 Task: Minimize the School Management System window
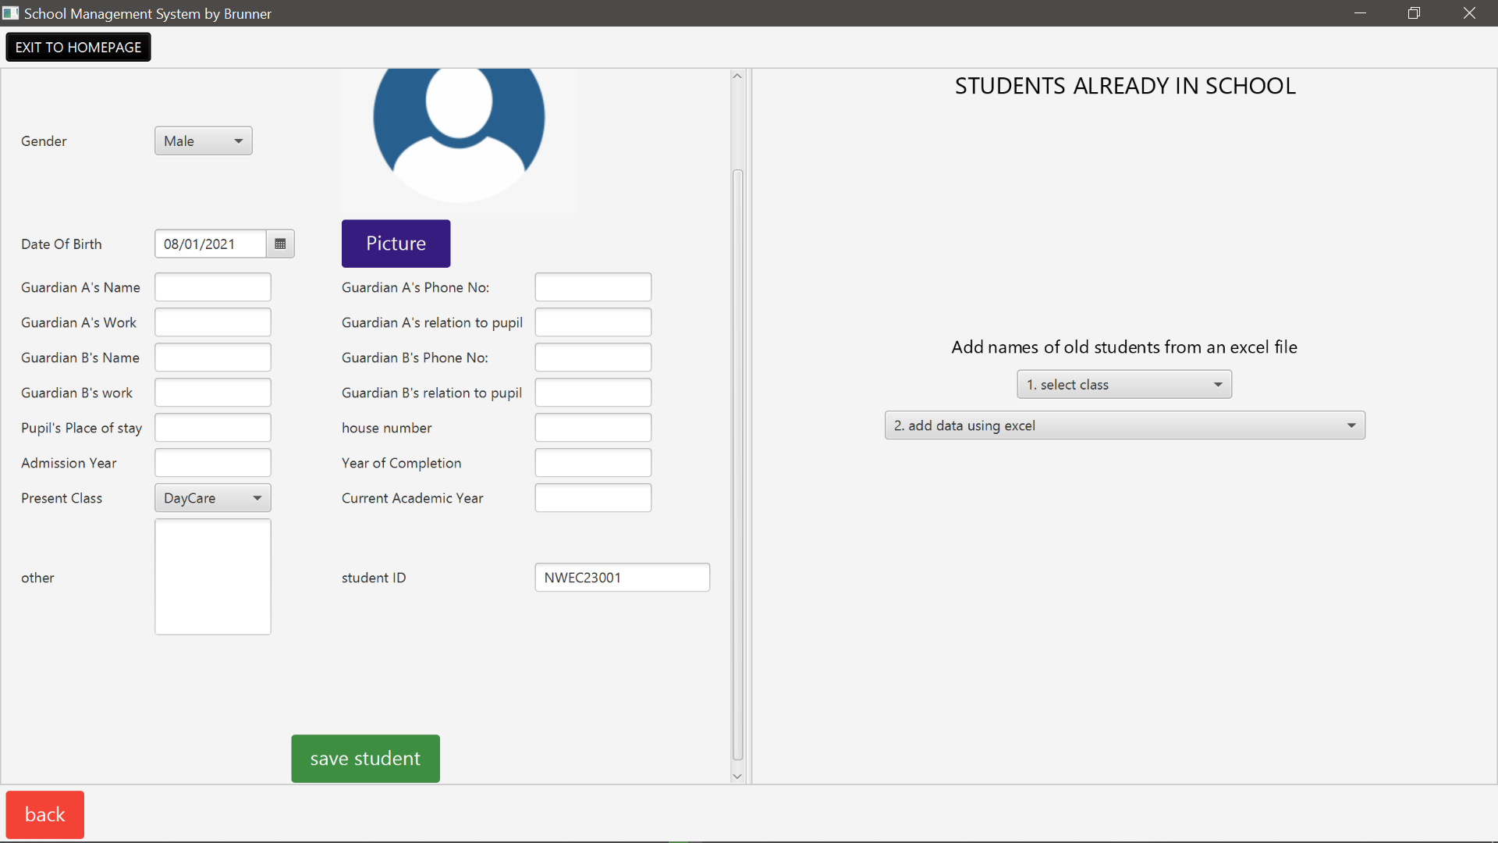coord(1360,13)
